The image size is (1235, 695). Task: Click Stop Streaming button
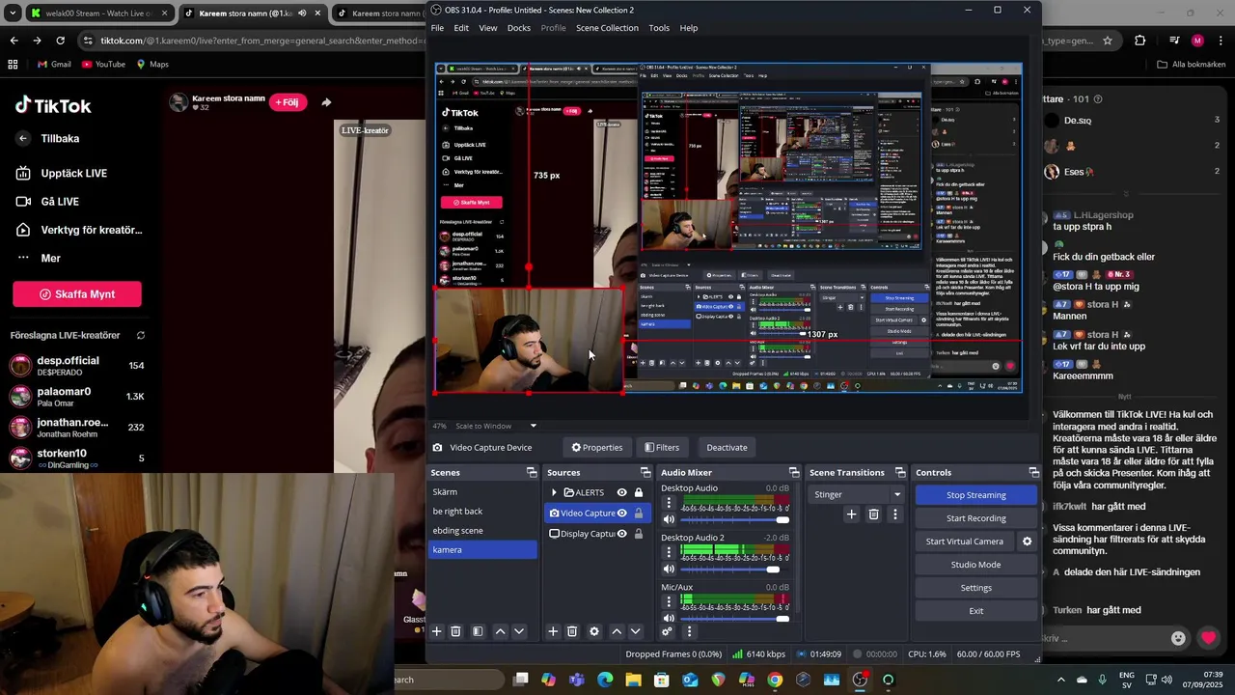click(x=975, y=495)
